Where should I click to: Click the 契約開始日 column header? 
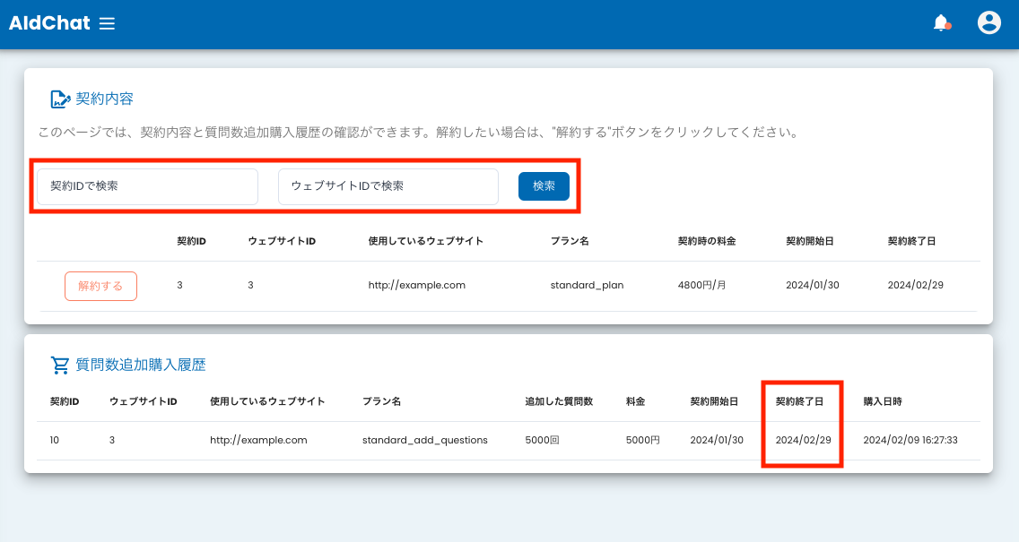pyautogui.click(x=813, y=241)
